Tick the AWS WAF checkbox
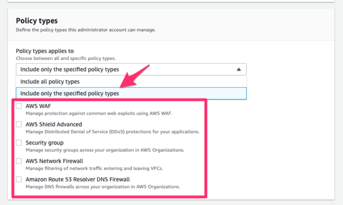 click(x=19, y=106)
